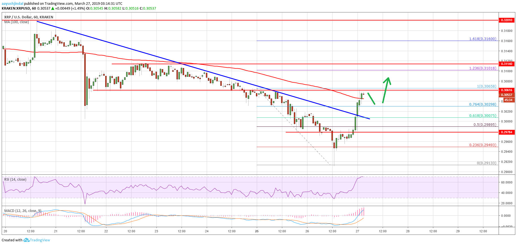Select the 1.618(0.31600) Fibonacci level label

click(482, 39)
